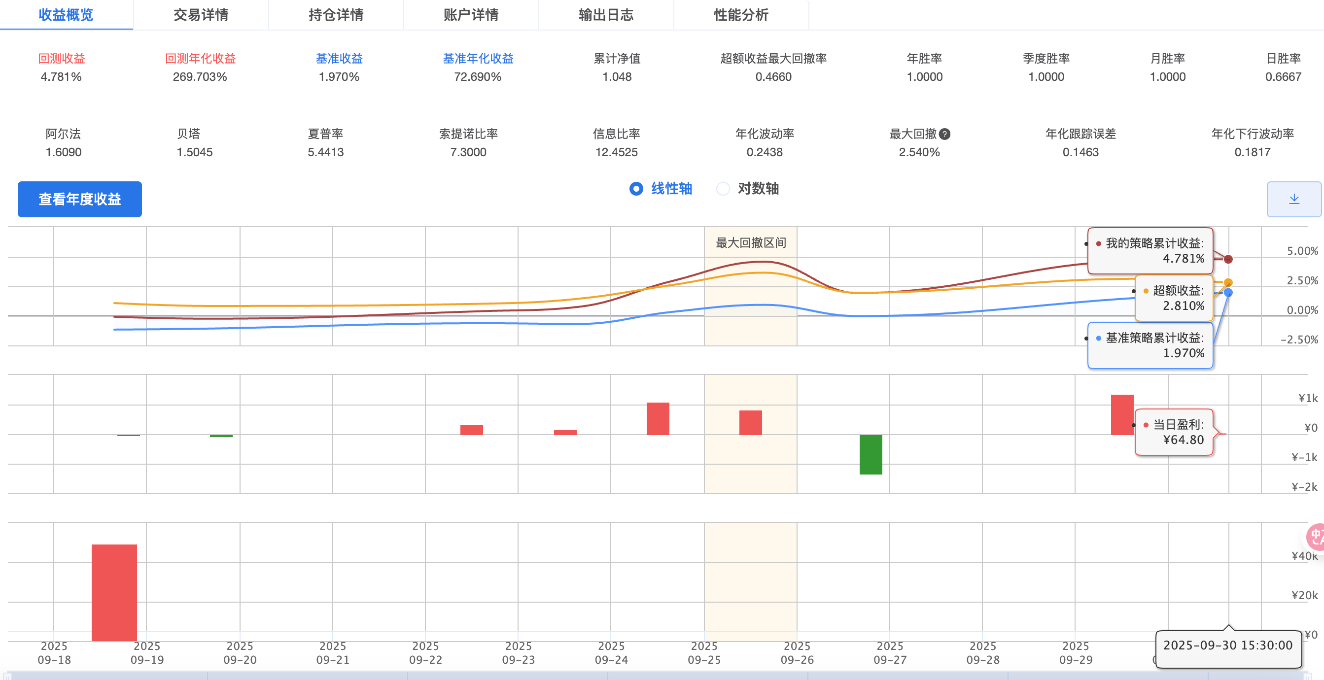1324x680 pixels.
Task: Select the 线性轴 radio button
Action: pos(636,189)
